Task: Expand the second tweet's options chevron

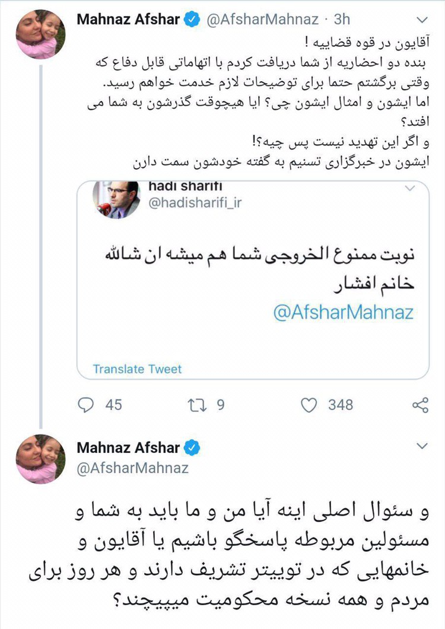Action: pos(422,446)
